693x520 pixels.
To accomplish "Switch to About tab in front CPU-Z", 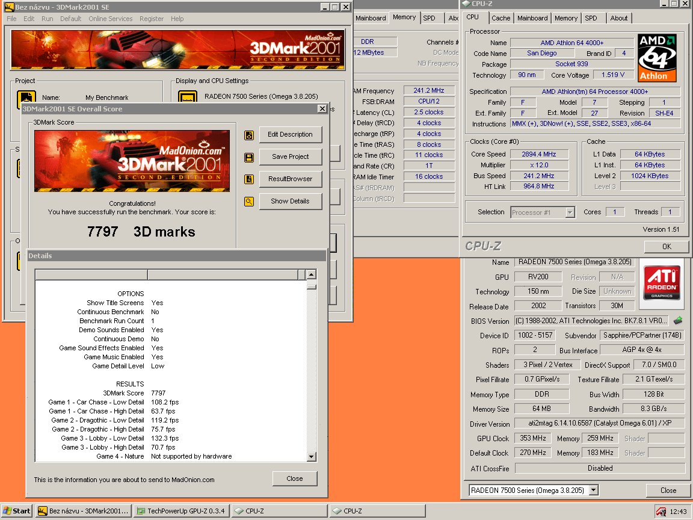I will click(x=619, y=18).
